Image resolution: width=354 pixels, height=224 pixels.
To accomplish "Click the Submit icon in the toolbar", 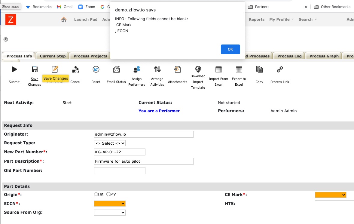I will click(14, 72).
